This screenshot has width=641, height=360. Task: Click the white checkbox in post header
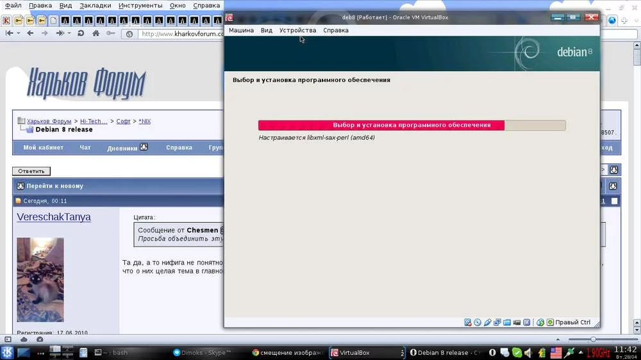point(615,201)
